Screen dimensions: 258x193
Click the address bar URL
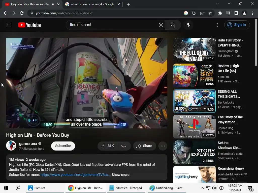[64, 13]
